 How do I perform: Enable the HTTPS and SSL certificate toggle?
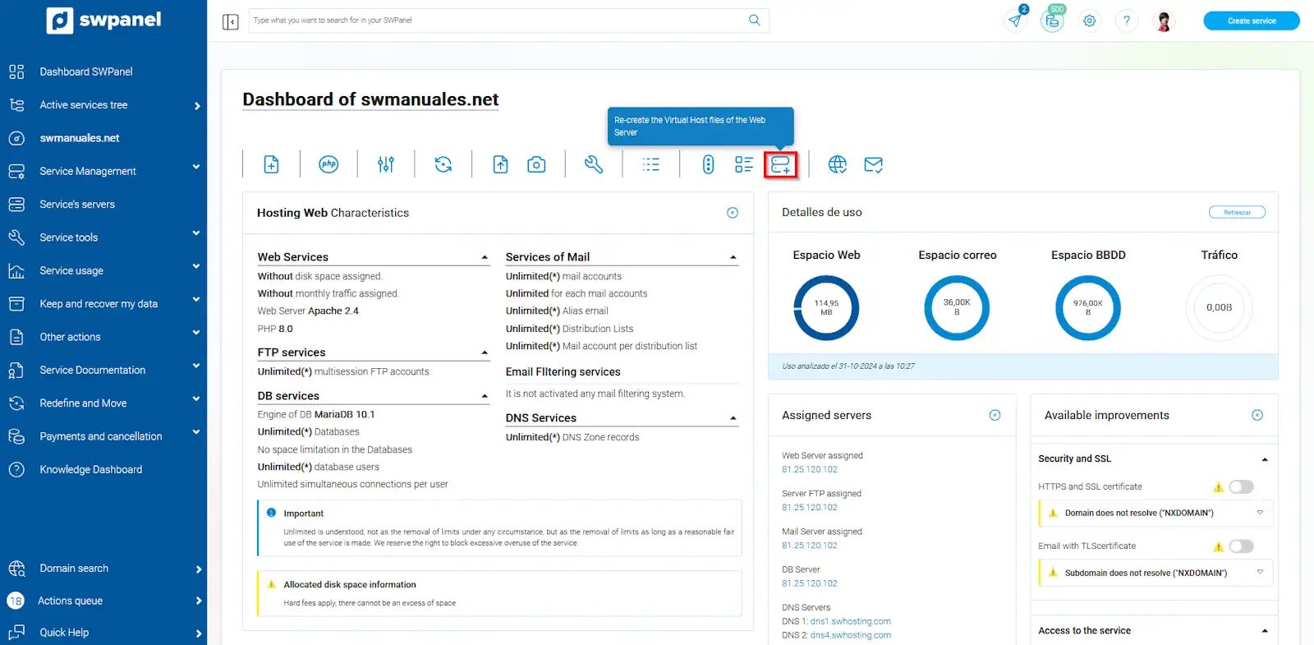click(1241, 486)
